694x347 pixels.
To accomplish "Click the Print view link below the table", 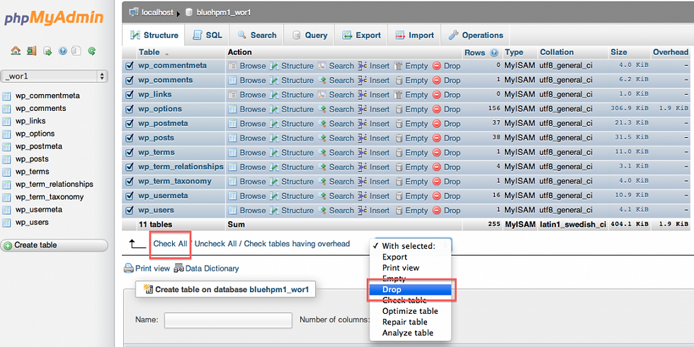I will coord(152,268).
